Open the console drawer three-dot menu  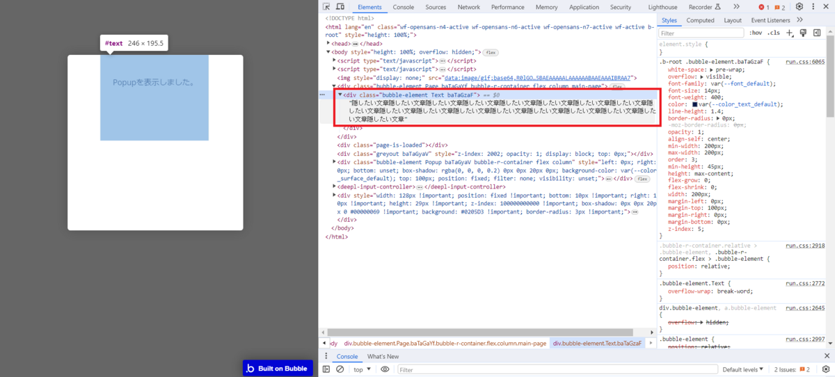326,356
